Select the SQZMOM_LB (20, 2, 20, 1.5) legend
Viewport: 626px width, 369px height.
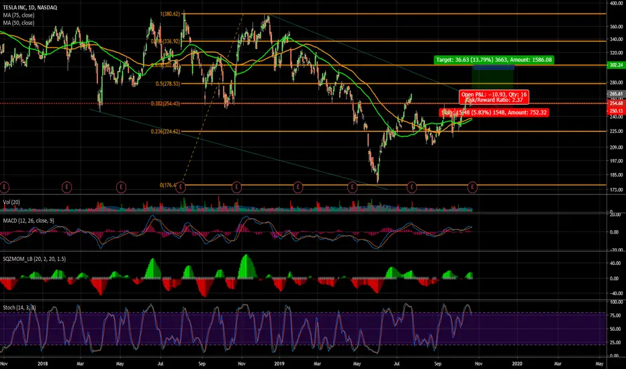[34, 259]
